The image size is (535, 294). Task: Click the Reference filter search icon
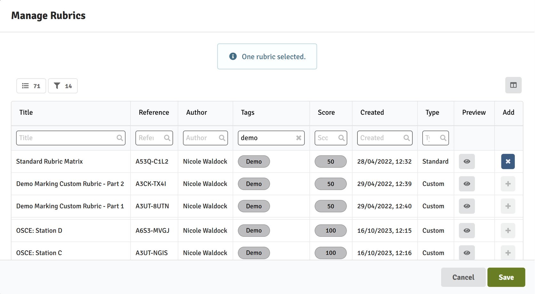[x=167, y=138]
